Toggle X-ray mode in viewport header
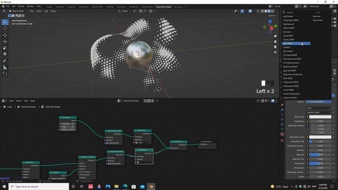This screenshot has width=338, height=190. click(x=258, y=11)
